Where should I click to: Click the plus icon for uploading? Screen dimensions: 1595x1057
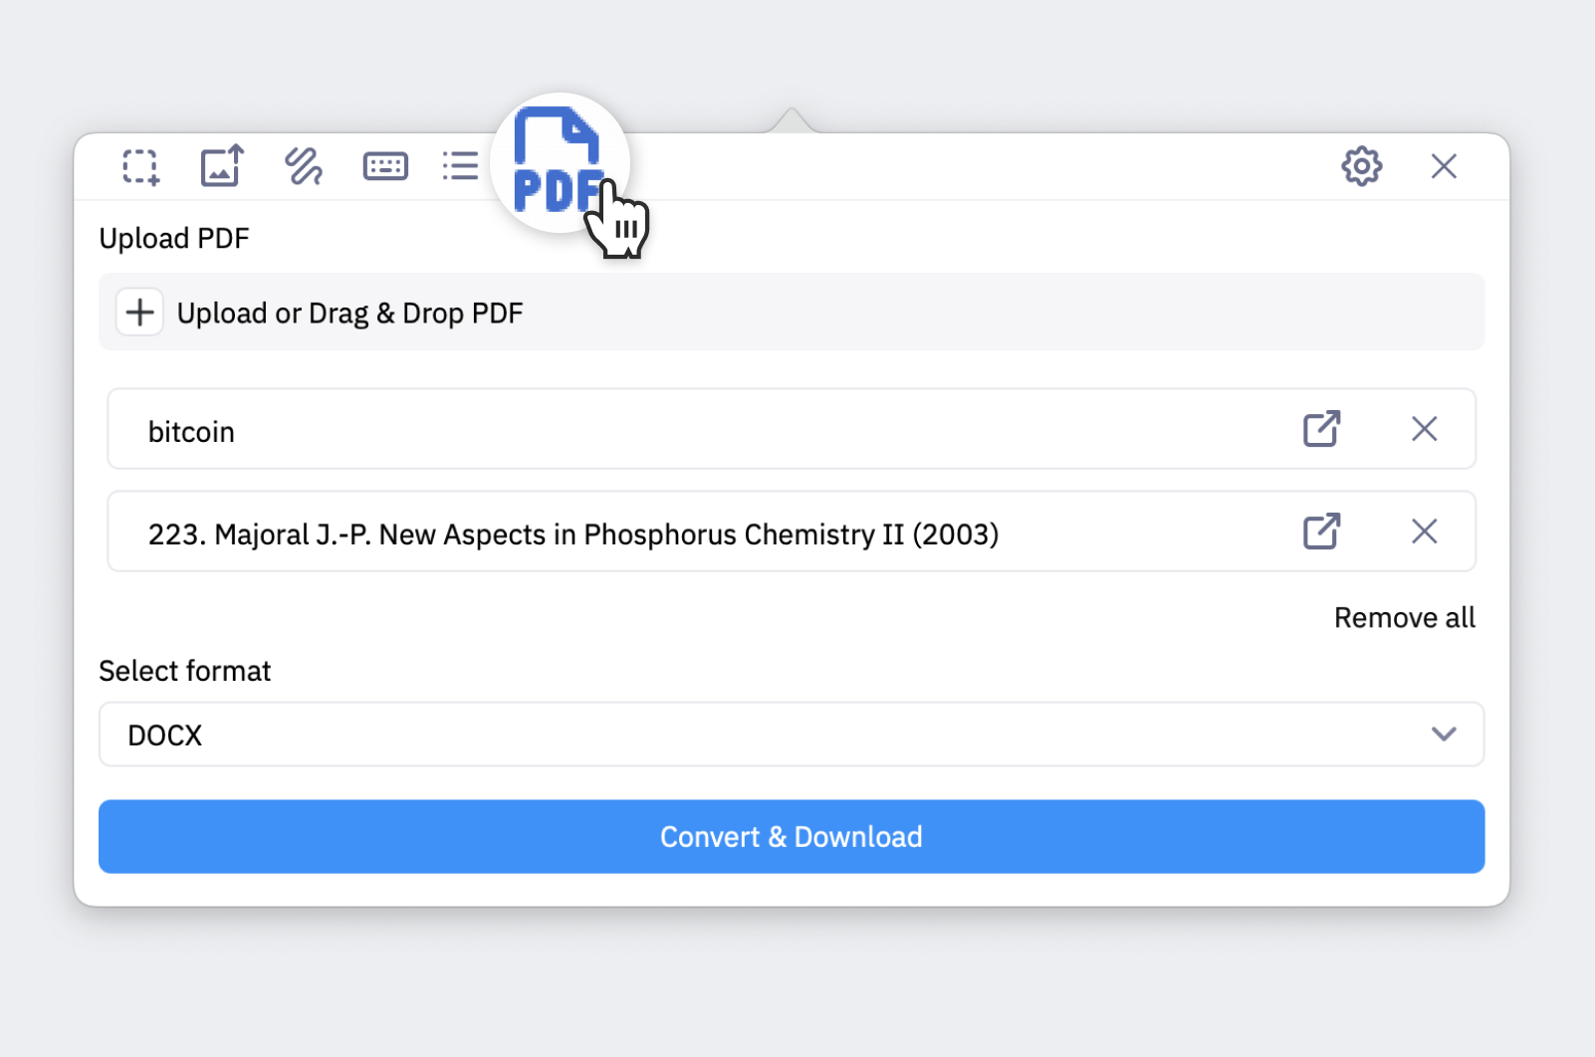coord(139,312)
